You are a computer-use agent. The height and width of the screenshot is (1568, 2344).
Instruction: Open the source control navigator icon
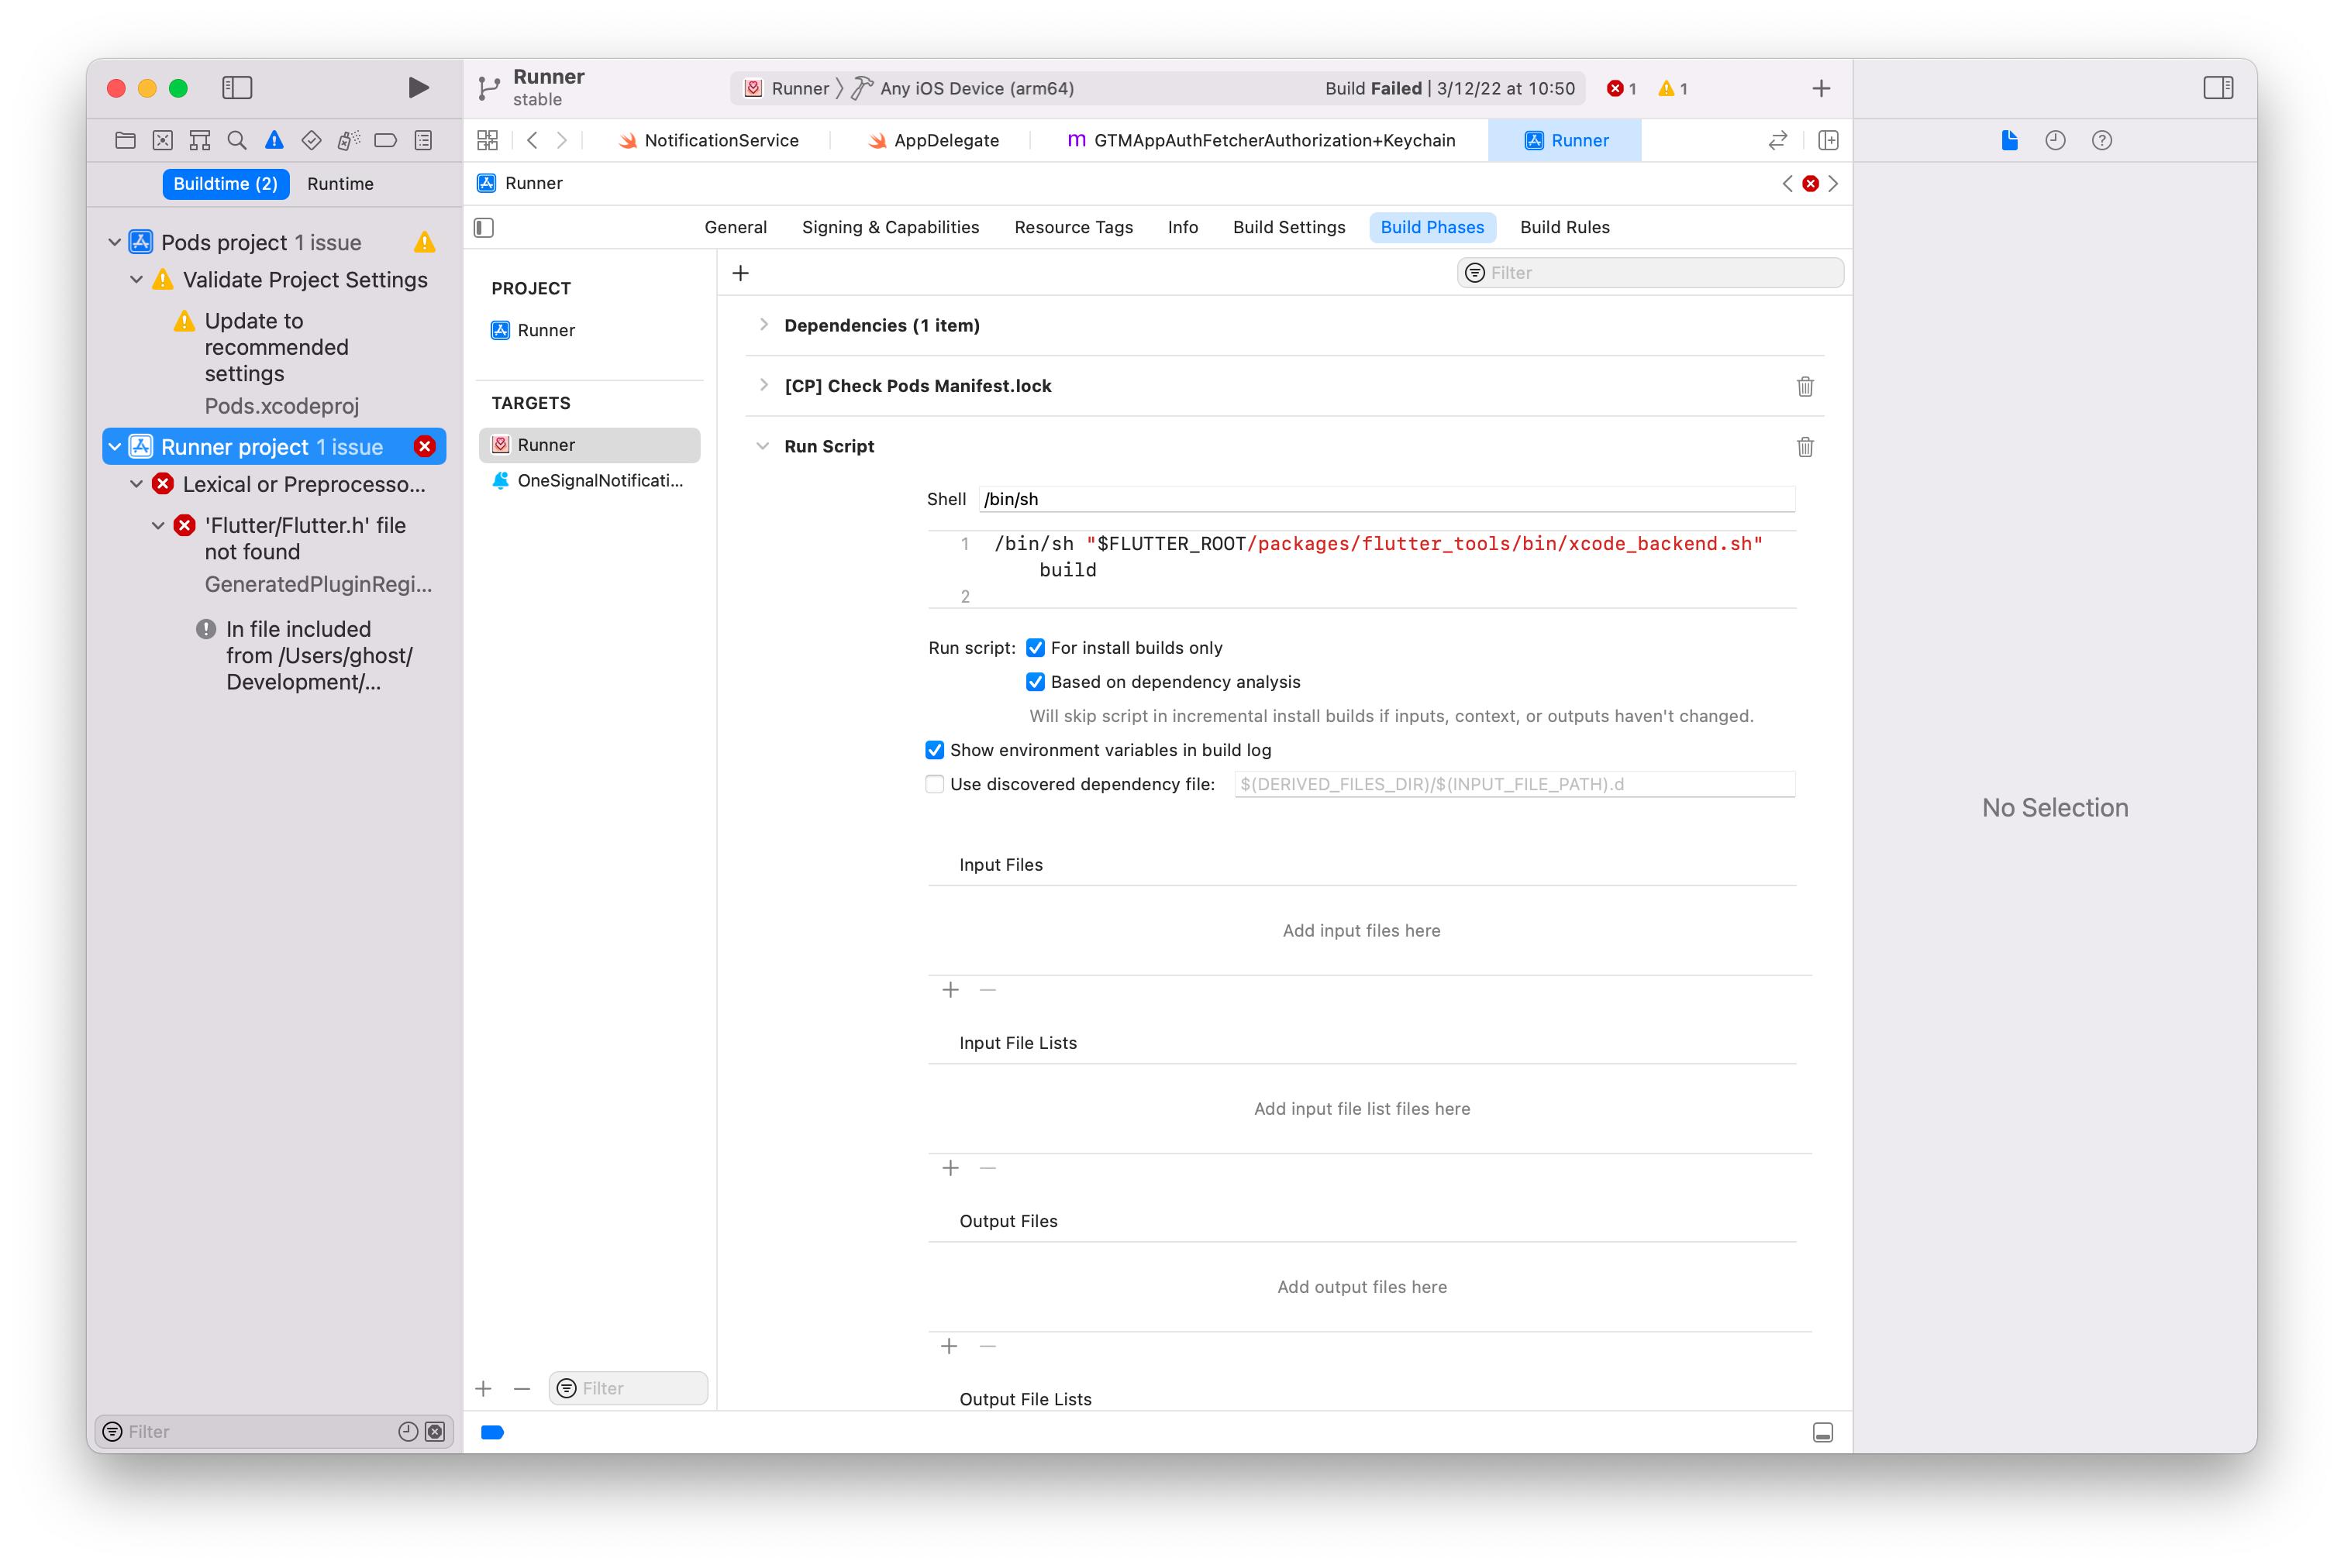coord(162,140)
